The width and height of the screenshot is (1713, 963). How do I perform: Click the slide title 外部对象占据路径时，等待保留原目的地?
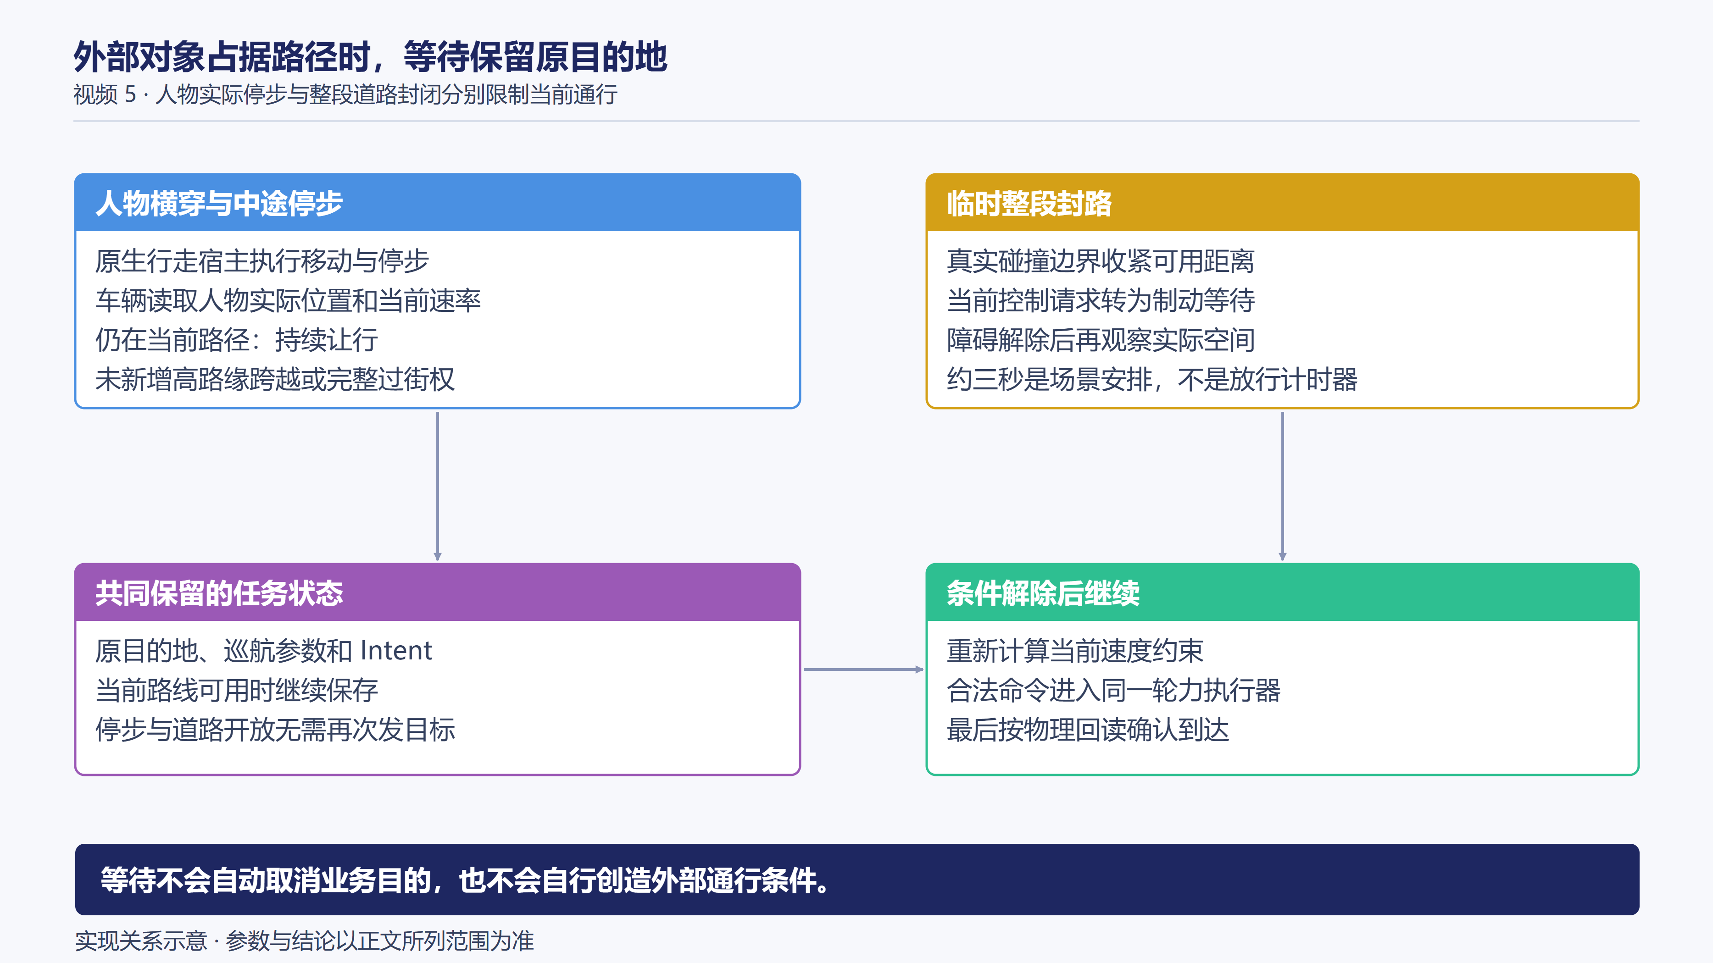click(370, 56)
